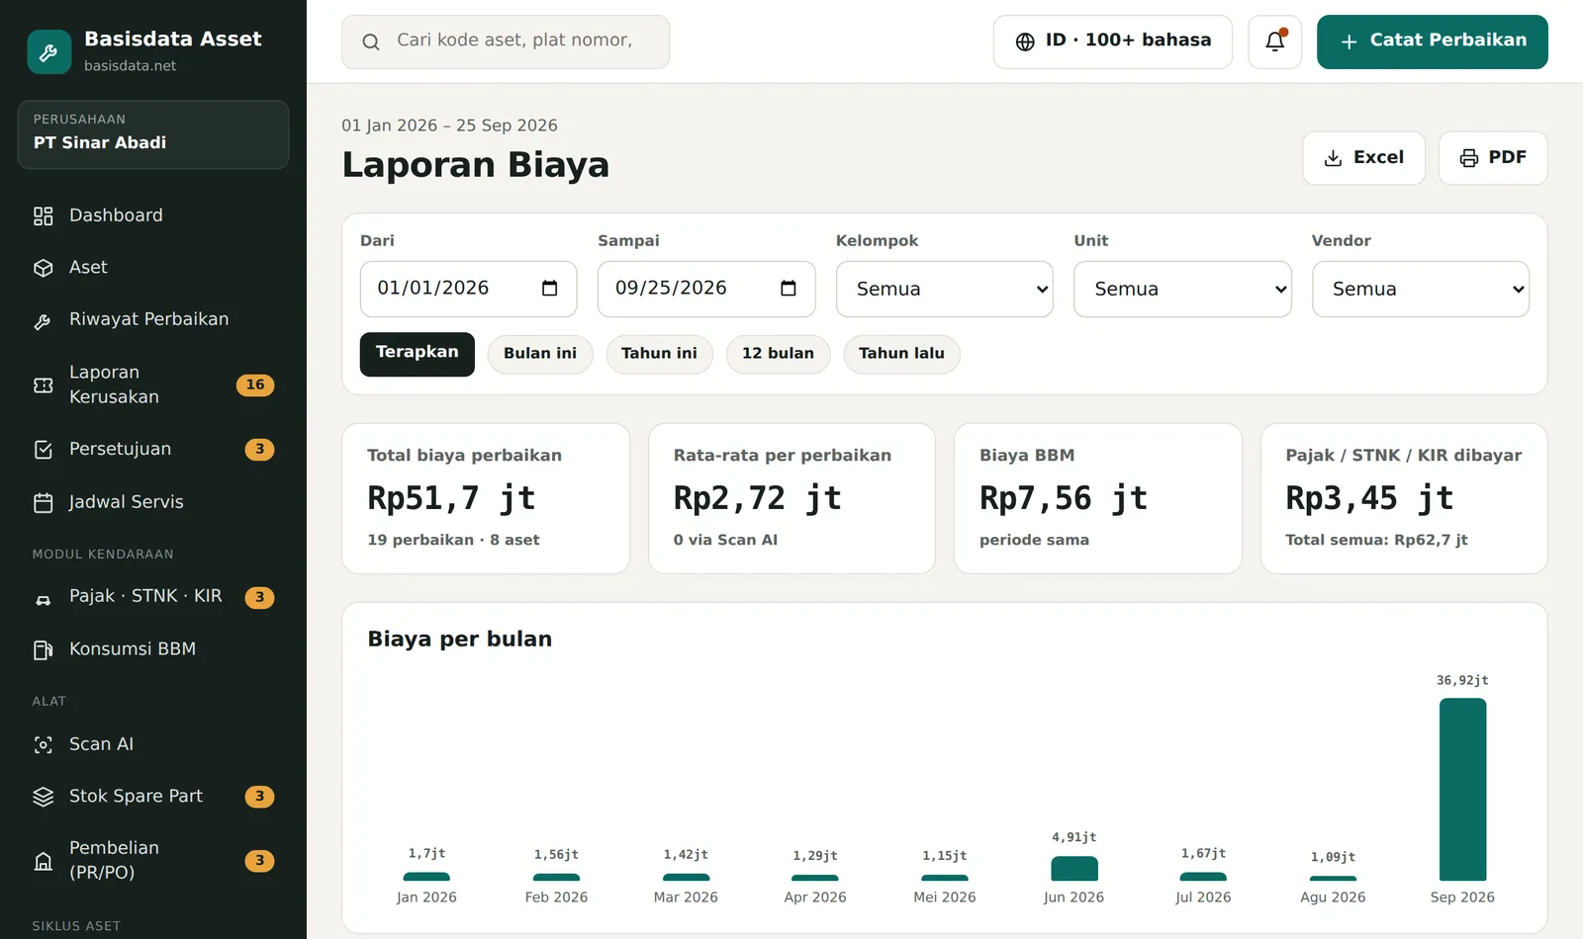The height and width of the screenshot is (939, 1583).
Task: Export report with the Excel button
Action: [x=1363, y=158]
